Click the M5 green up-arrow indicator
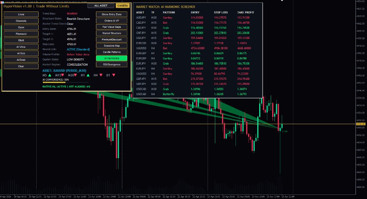The width and height of the screenshot is (367, 199). 50,75
